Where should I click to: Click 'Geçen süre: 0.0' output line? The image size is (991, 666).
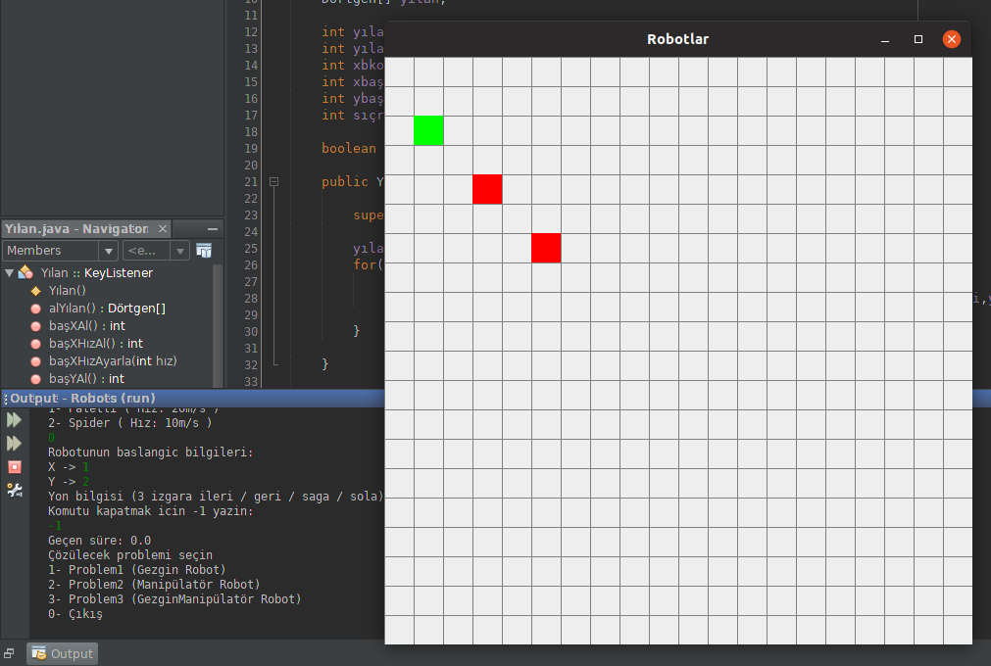coord(99,541)
